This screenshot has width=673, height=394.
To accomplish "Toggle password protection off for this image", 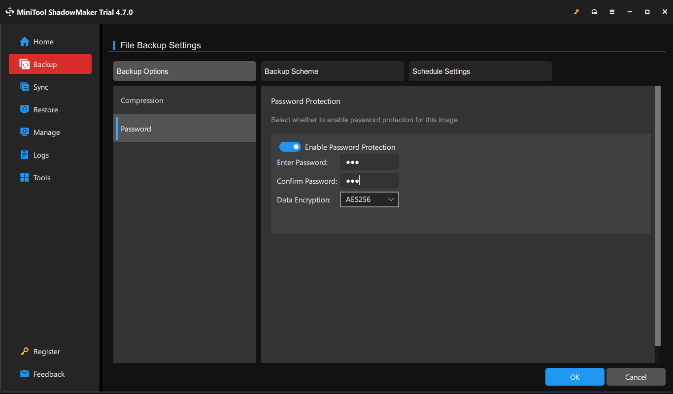I will click(290, 146).
